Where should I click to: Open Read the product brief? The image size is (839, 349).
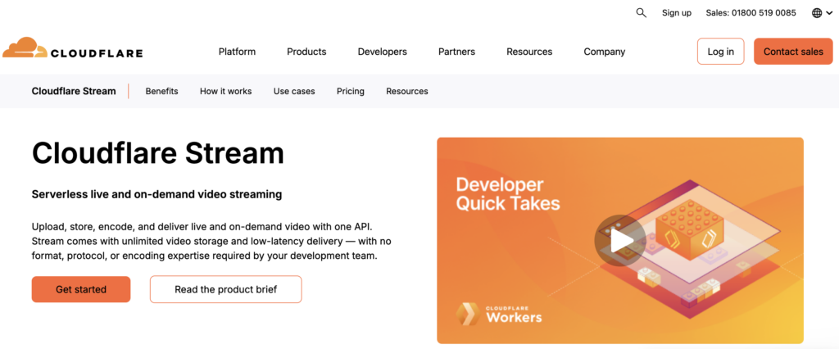pyautogui.click(x=225, y=289)
